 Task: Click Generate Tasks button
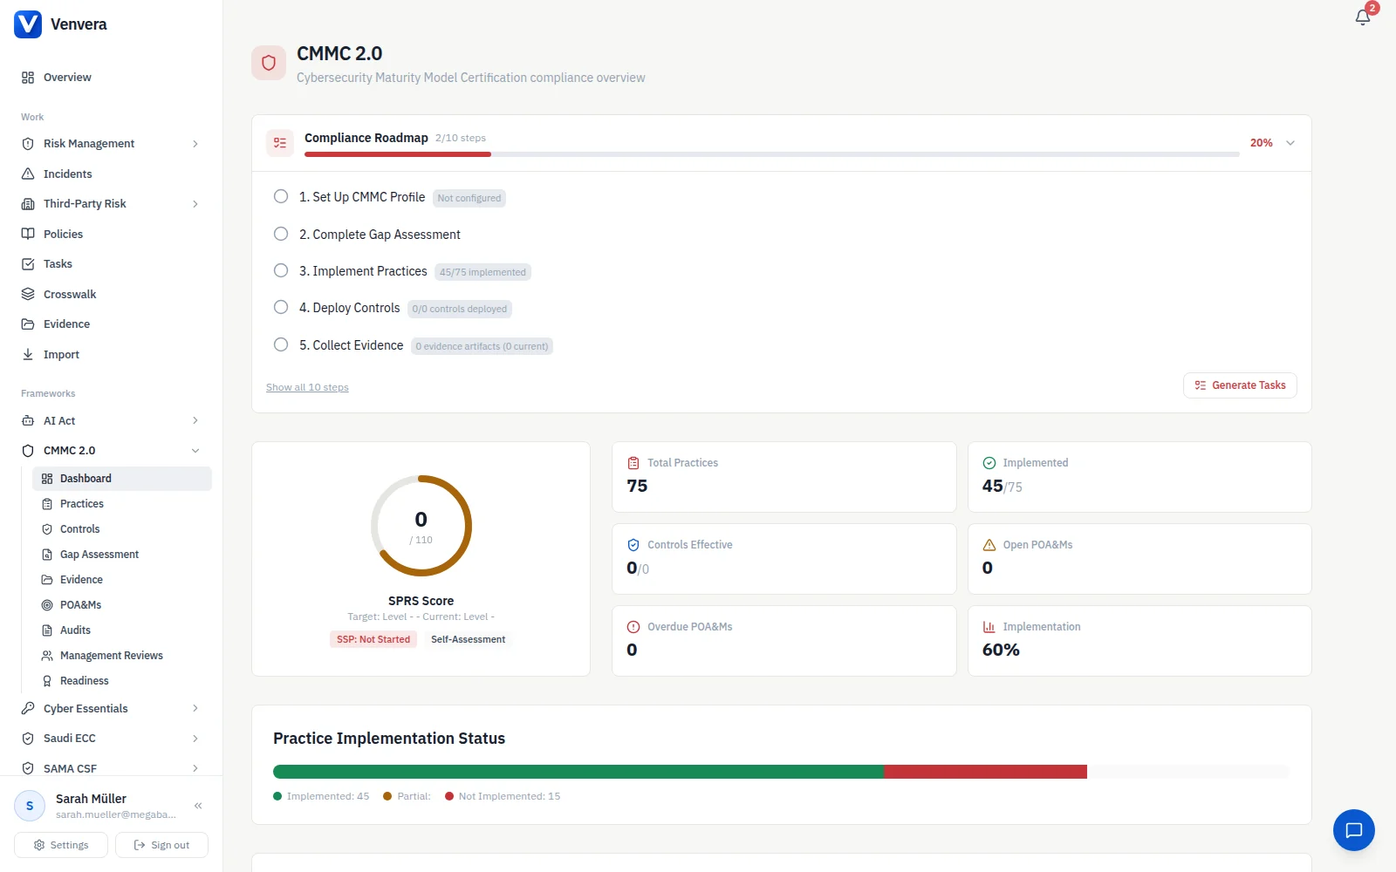[1240, 385]
